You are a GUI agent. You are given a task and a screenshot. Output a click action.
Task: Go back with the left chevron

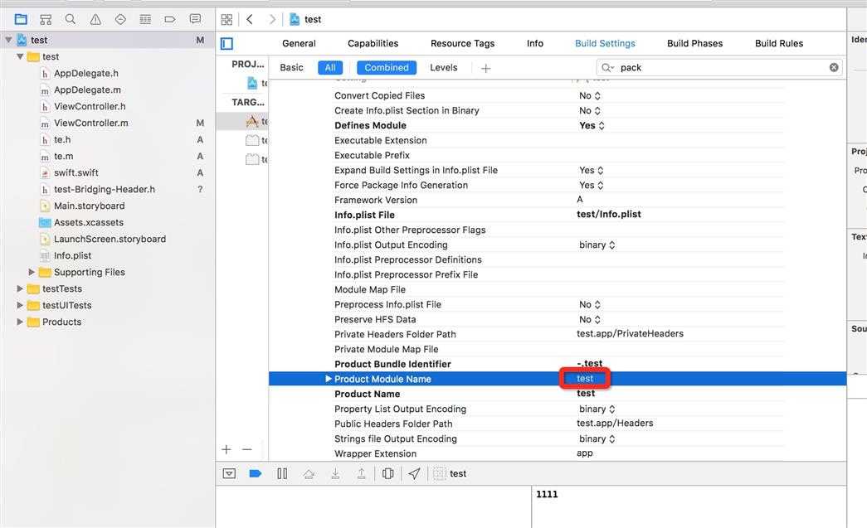coord(250,19)
